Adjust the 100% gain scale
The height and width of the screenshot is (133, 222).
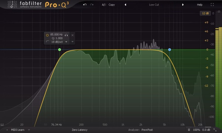[196, 130]
